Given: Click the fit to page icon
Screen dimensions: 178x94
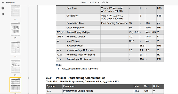Looking at the screenshot, I should point(103,2).
